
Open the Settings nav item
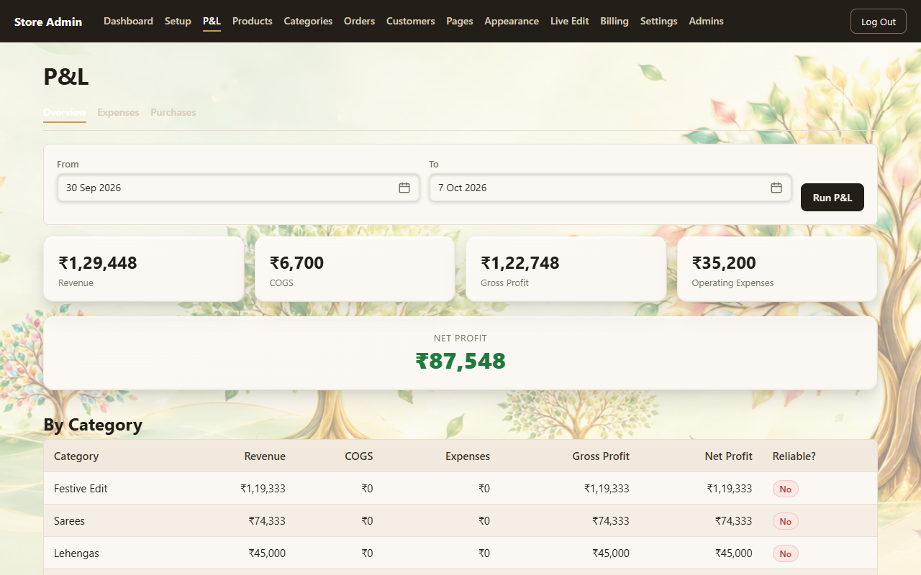coord(658,21)
